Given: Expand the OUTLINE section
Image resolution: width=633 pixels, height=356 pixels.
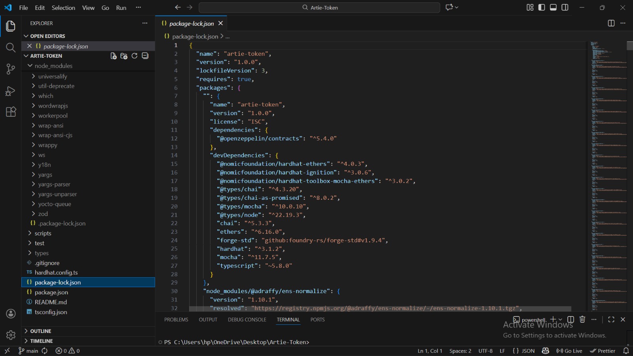Looking at the screenshot, I should click(x=41, y=331).
